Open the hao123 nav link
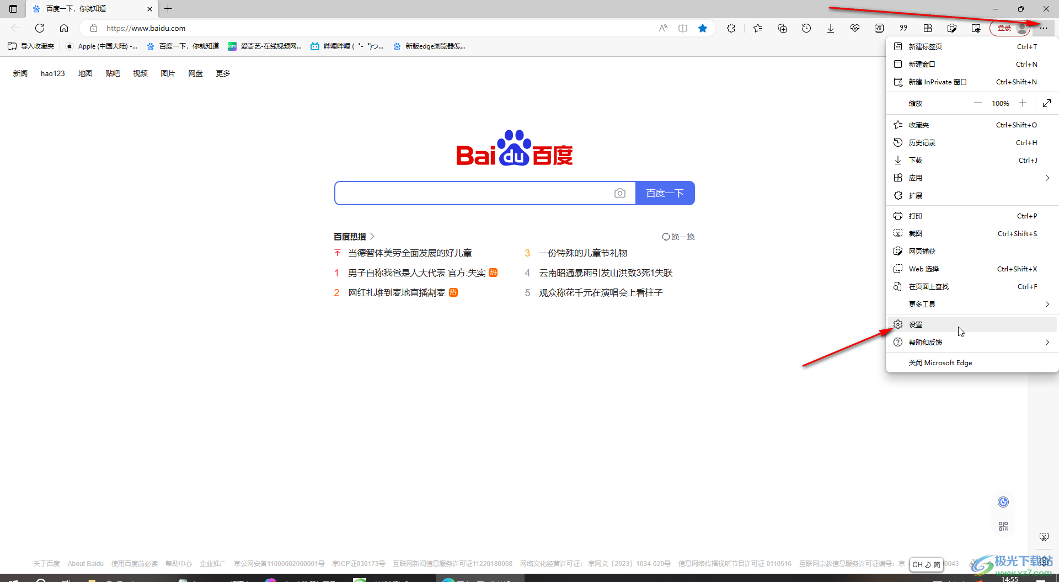The image size is (1059, 582). tap(53, 73)
